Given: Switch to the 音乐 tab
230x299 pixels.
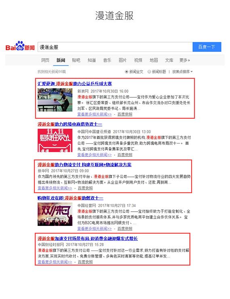Looking at the screenshot, I should click(x=107, y=60).
